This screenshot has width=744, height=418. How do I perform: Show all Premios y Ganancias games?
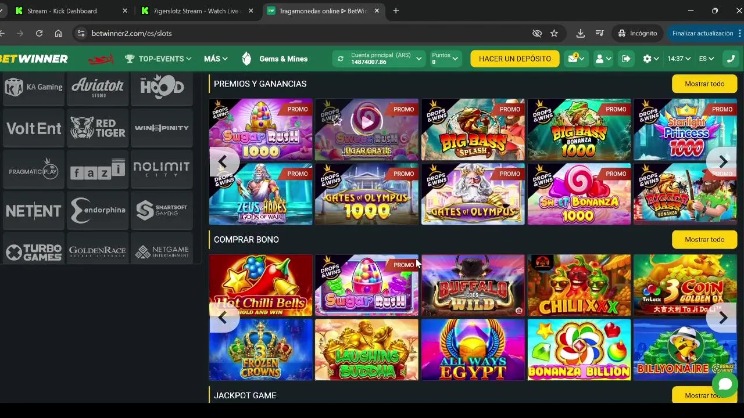coord(704,84)
